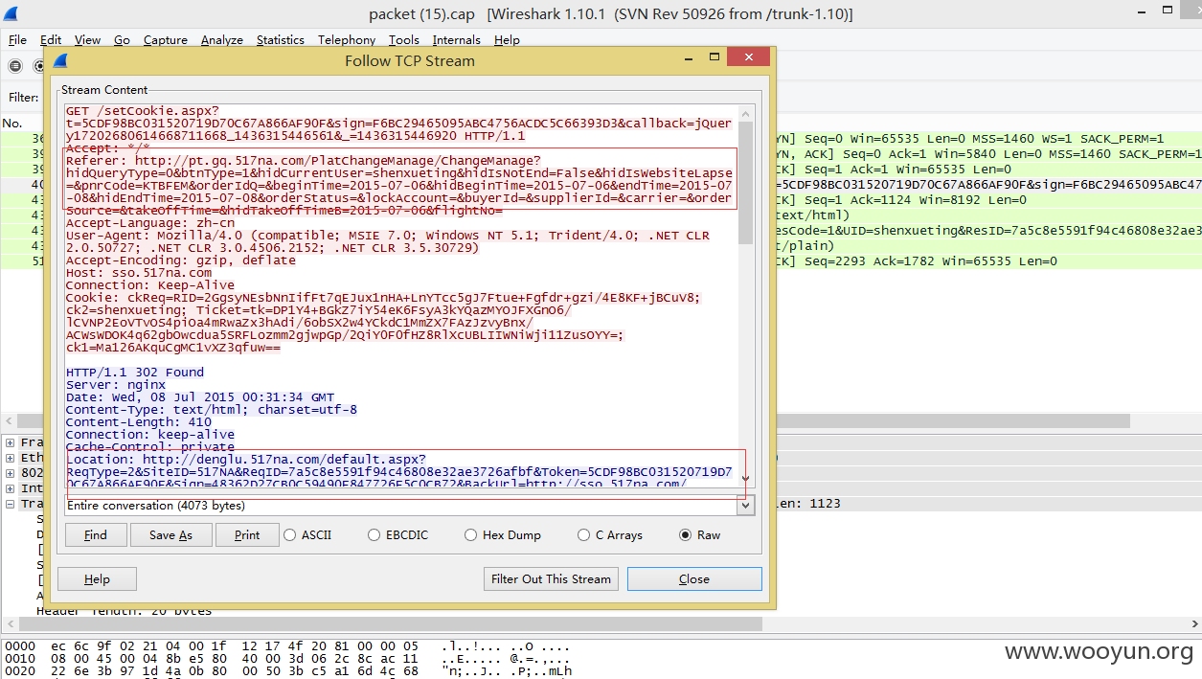Expand the Internet Protocol row in details
This screenshot has height=679, width=1202.
(11, 488)
